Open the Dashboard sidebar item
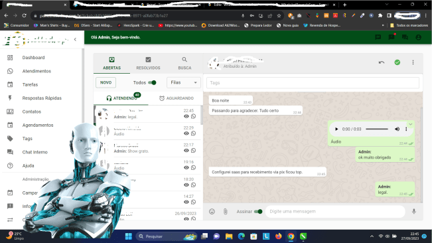Viewport: 432px width, 243px height. [x=33, y=58]
